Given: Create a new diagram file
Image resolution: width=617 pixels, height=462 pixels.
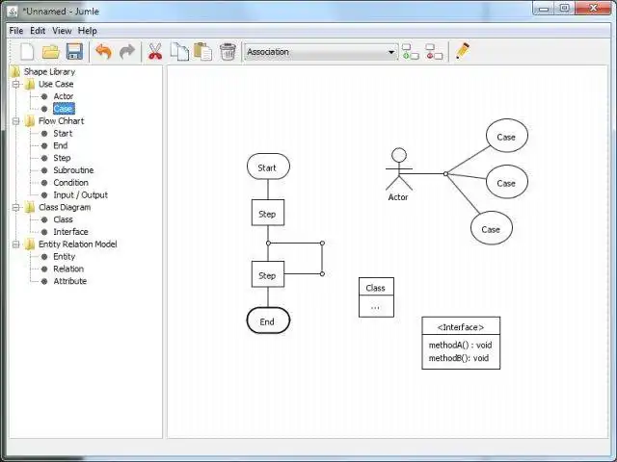Looking at the screenshot, I should [x=27, y=51].
